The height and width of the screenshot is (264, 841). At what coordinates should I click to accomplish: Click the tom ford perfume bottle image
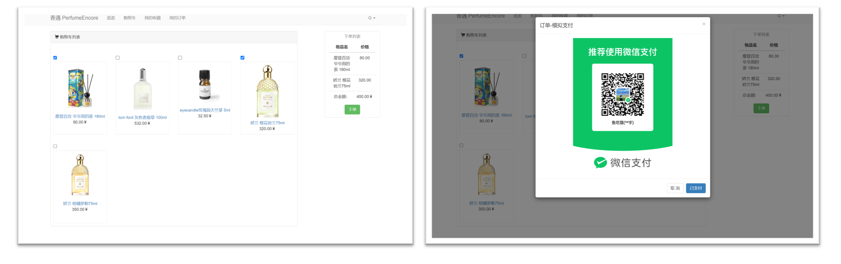[x=142, y=89]
